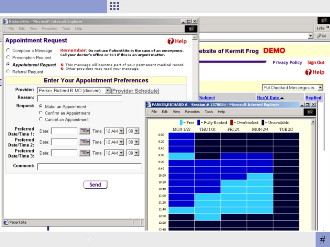Open Help menu in Parker schedule window
Screen dimensions: 330x247
click(221, 112)
